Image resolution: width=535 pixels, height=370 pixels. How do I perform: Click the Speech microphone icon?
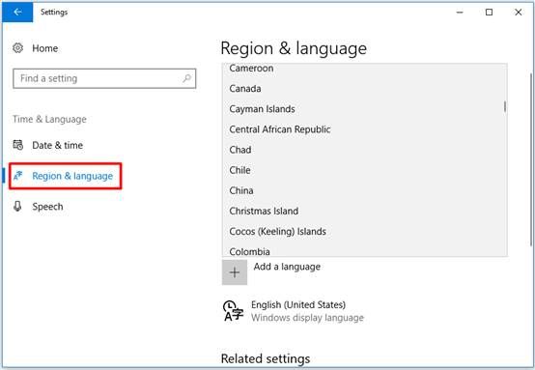pyautogui.click(x=17, y=206)
